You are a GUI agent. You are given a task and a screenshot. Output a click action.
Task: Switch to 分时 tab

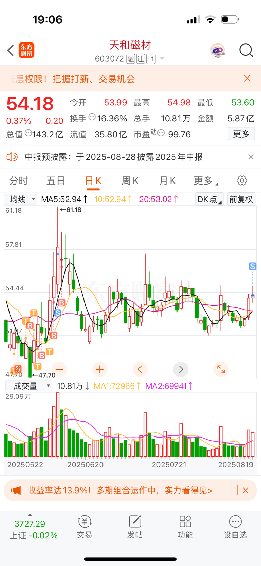(x=19, y=181)
